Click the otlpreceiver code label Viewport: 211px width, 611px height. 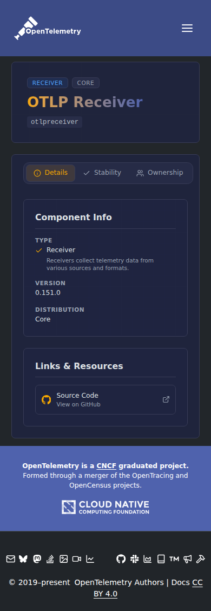[x=55, y=122]
